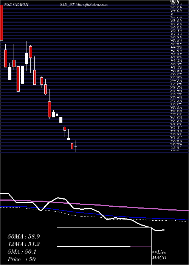Screen dimensions: 189x265
Task: Click the Price : 50 label
Action: (x=22, y=259)
